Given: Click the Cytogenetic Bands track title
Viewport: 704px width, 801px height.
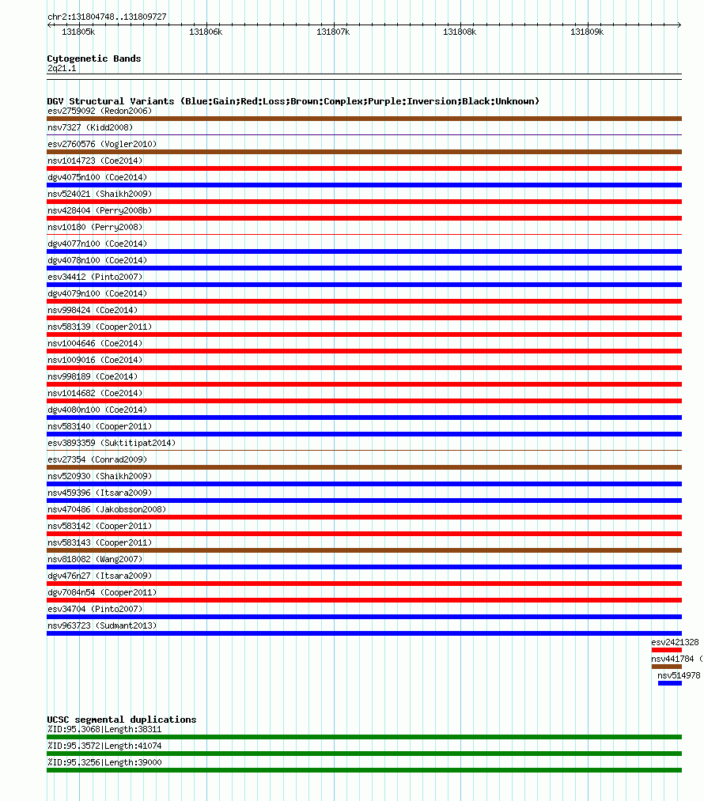Looking at the screenshot, I should tap(94, 59).
